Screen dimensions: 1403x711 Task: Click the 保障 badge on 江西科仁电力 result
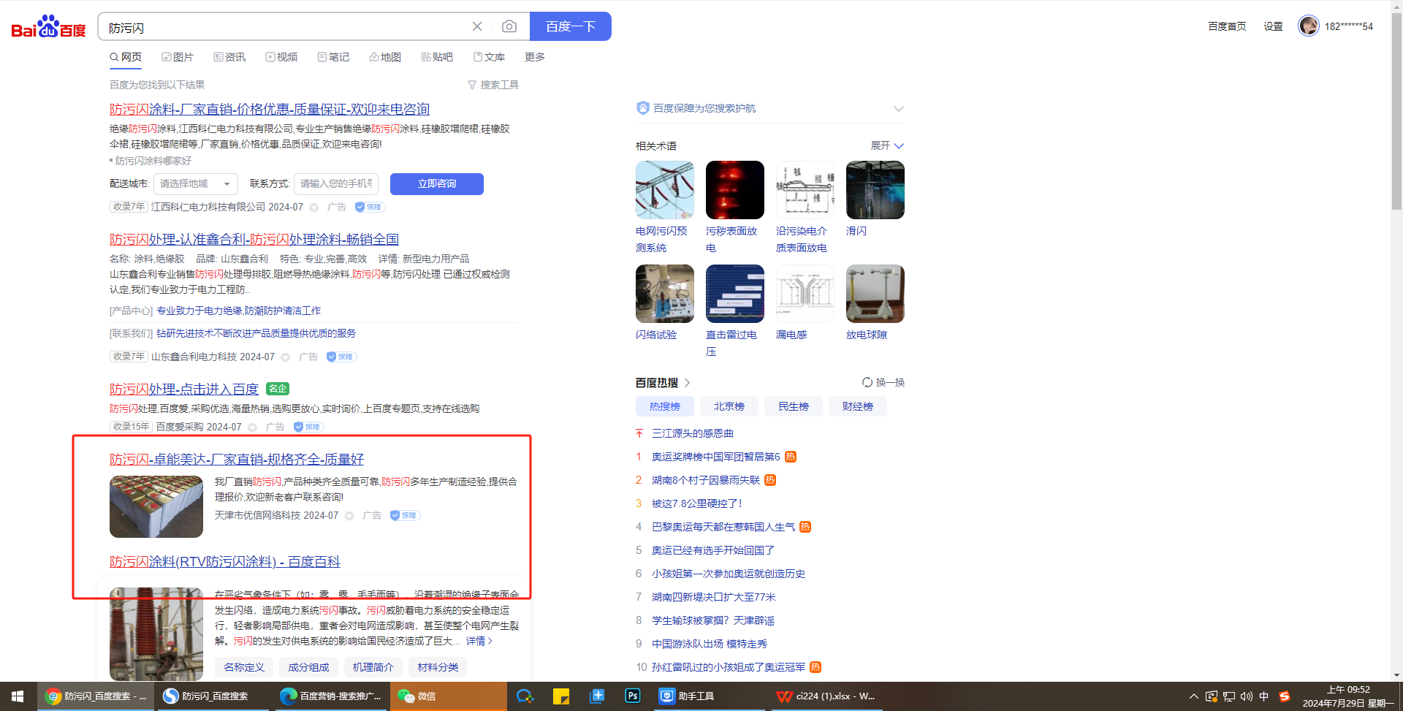(x=370, y=207)
